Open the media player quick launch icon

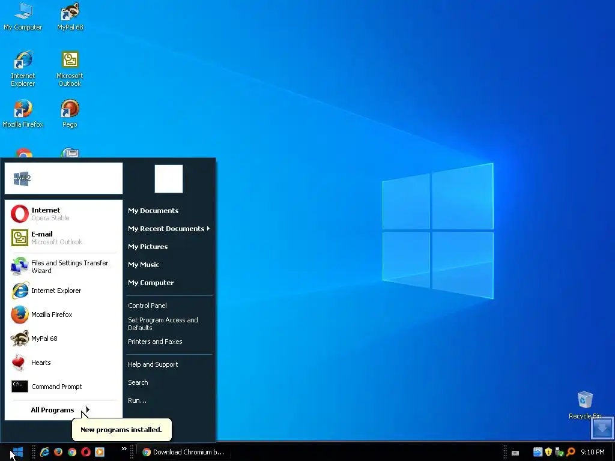[100, 452]
